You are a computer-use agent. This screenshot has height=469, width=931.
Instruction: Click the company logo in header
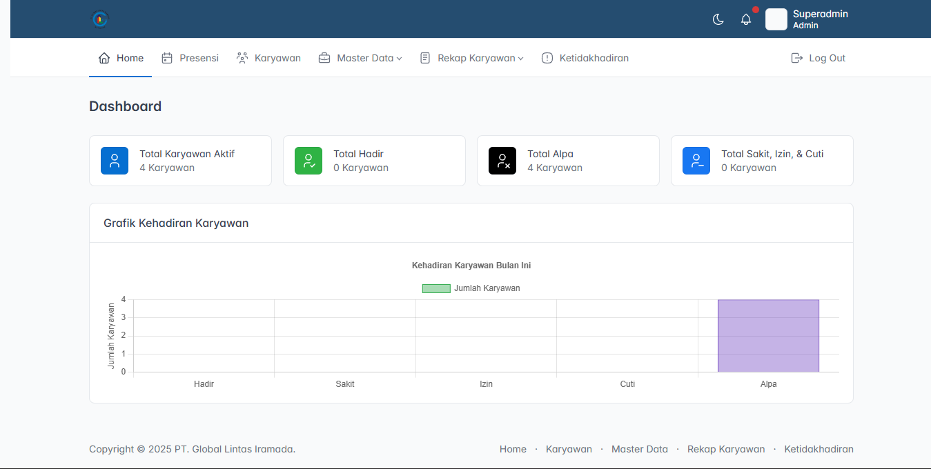(100, 19)
